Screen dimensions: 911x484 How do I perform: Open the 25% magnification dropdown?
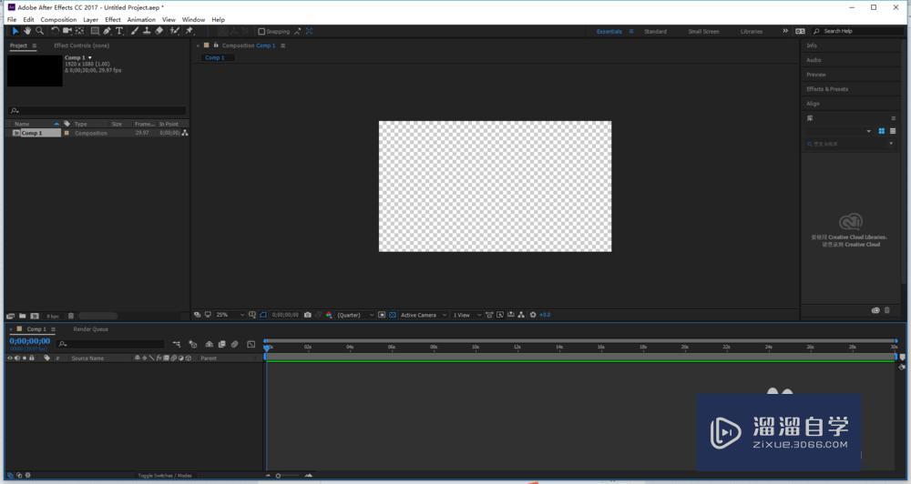pyautogui.click(x=230, y=315)
